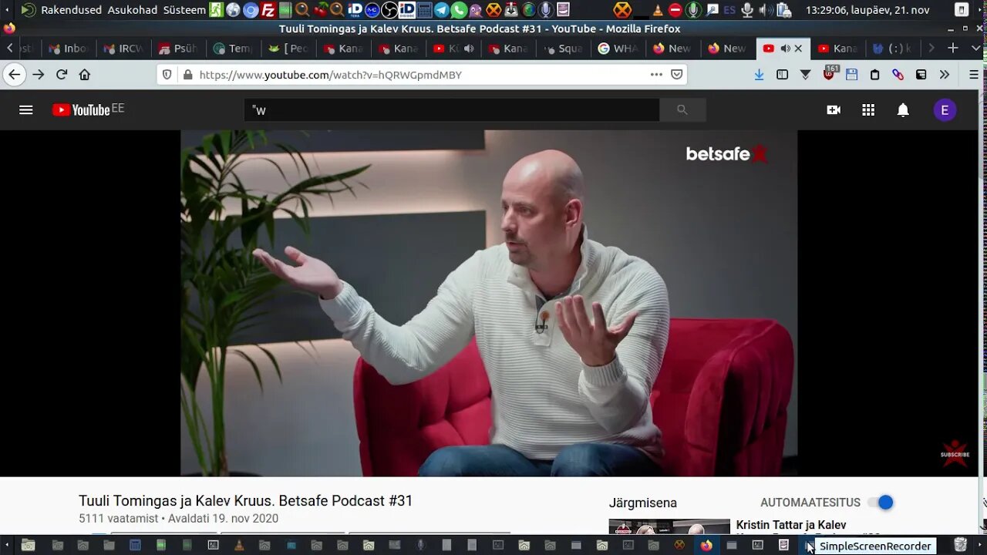Open the Chromium browser launcher icon
The image size is (987, 555).
pos(251,10)
